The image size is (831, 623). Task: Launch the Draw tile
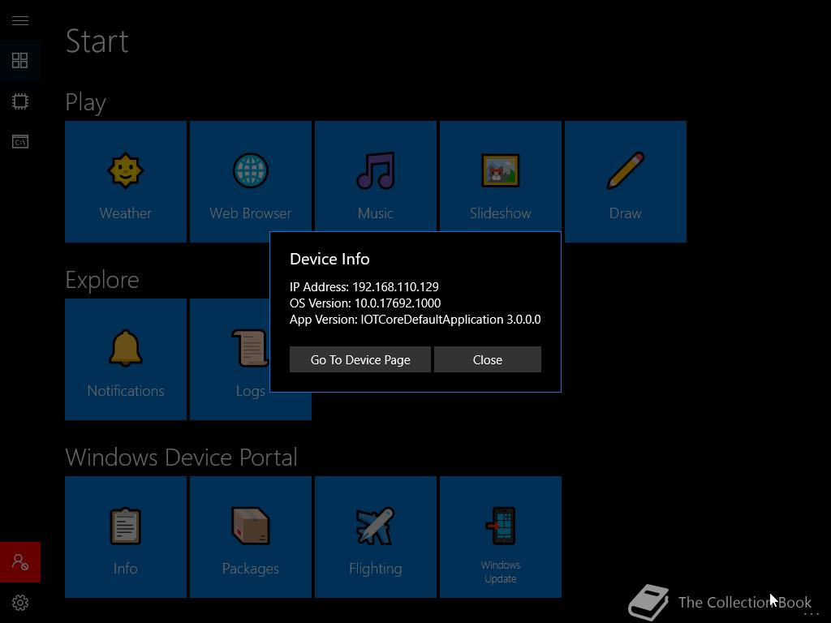pyautogui.click(x=626, y=182)
